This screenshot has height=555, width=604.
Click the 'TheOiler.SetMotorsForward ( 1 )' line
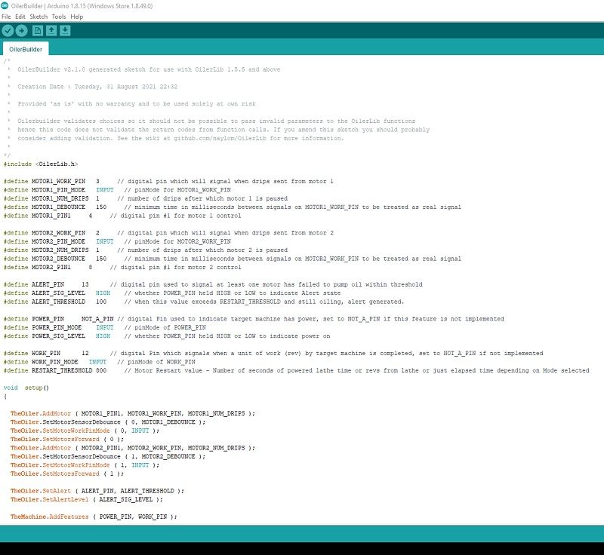point(67,474)
